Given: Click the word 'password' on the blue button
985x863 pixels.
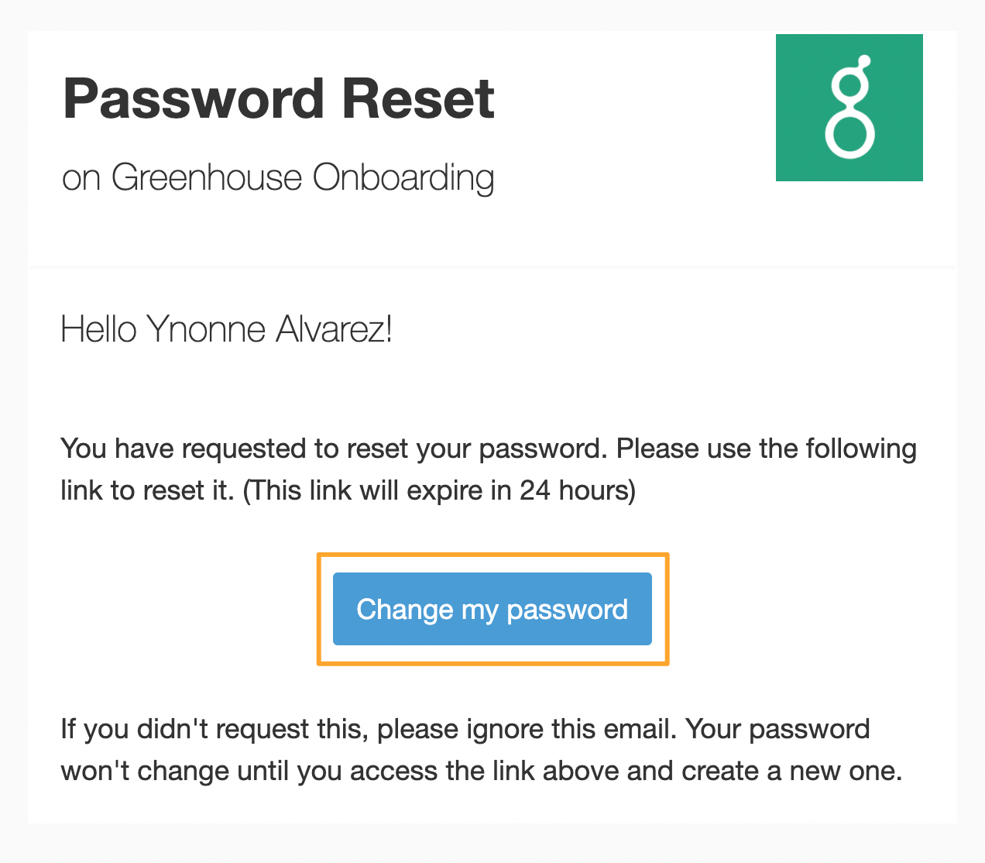Looking at the screenshot, I should 567,610.
